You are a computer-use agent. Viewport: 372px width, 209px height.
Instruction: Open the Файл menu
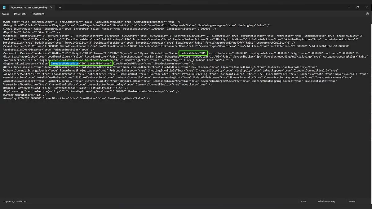pyautogui.click(x=6, y=14)
